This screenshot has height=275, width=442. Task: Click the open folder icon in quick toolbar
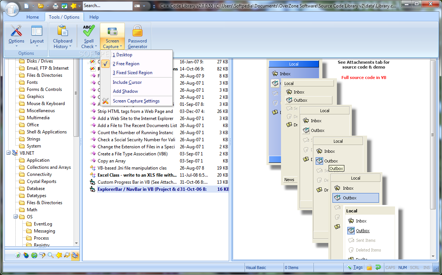[x=41, y=6]
